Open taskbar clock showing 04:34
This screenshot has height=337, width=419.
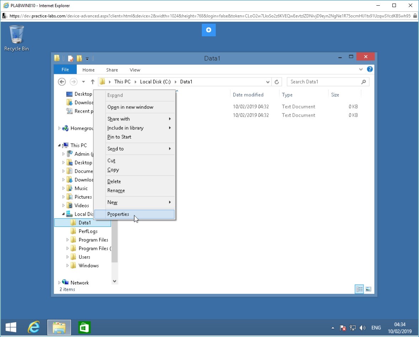click(400, 328)
